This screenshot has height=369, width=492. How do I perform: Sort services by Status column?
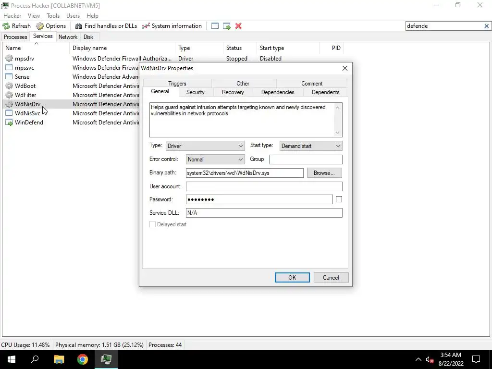pos(240,48)
